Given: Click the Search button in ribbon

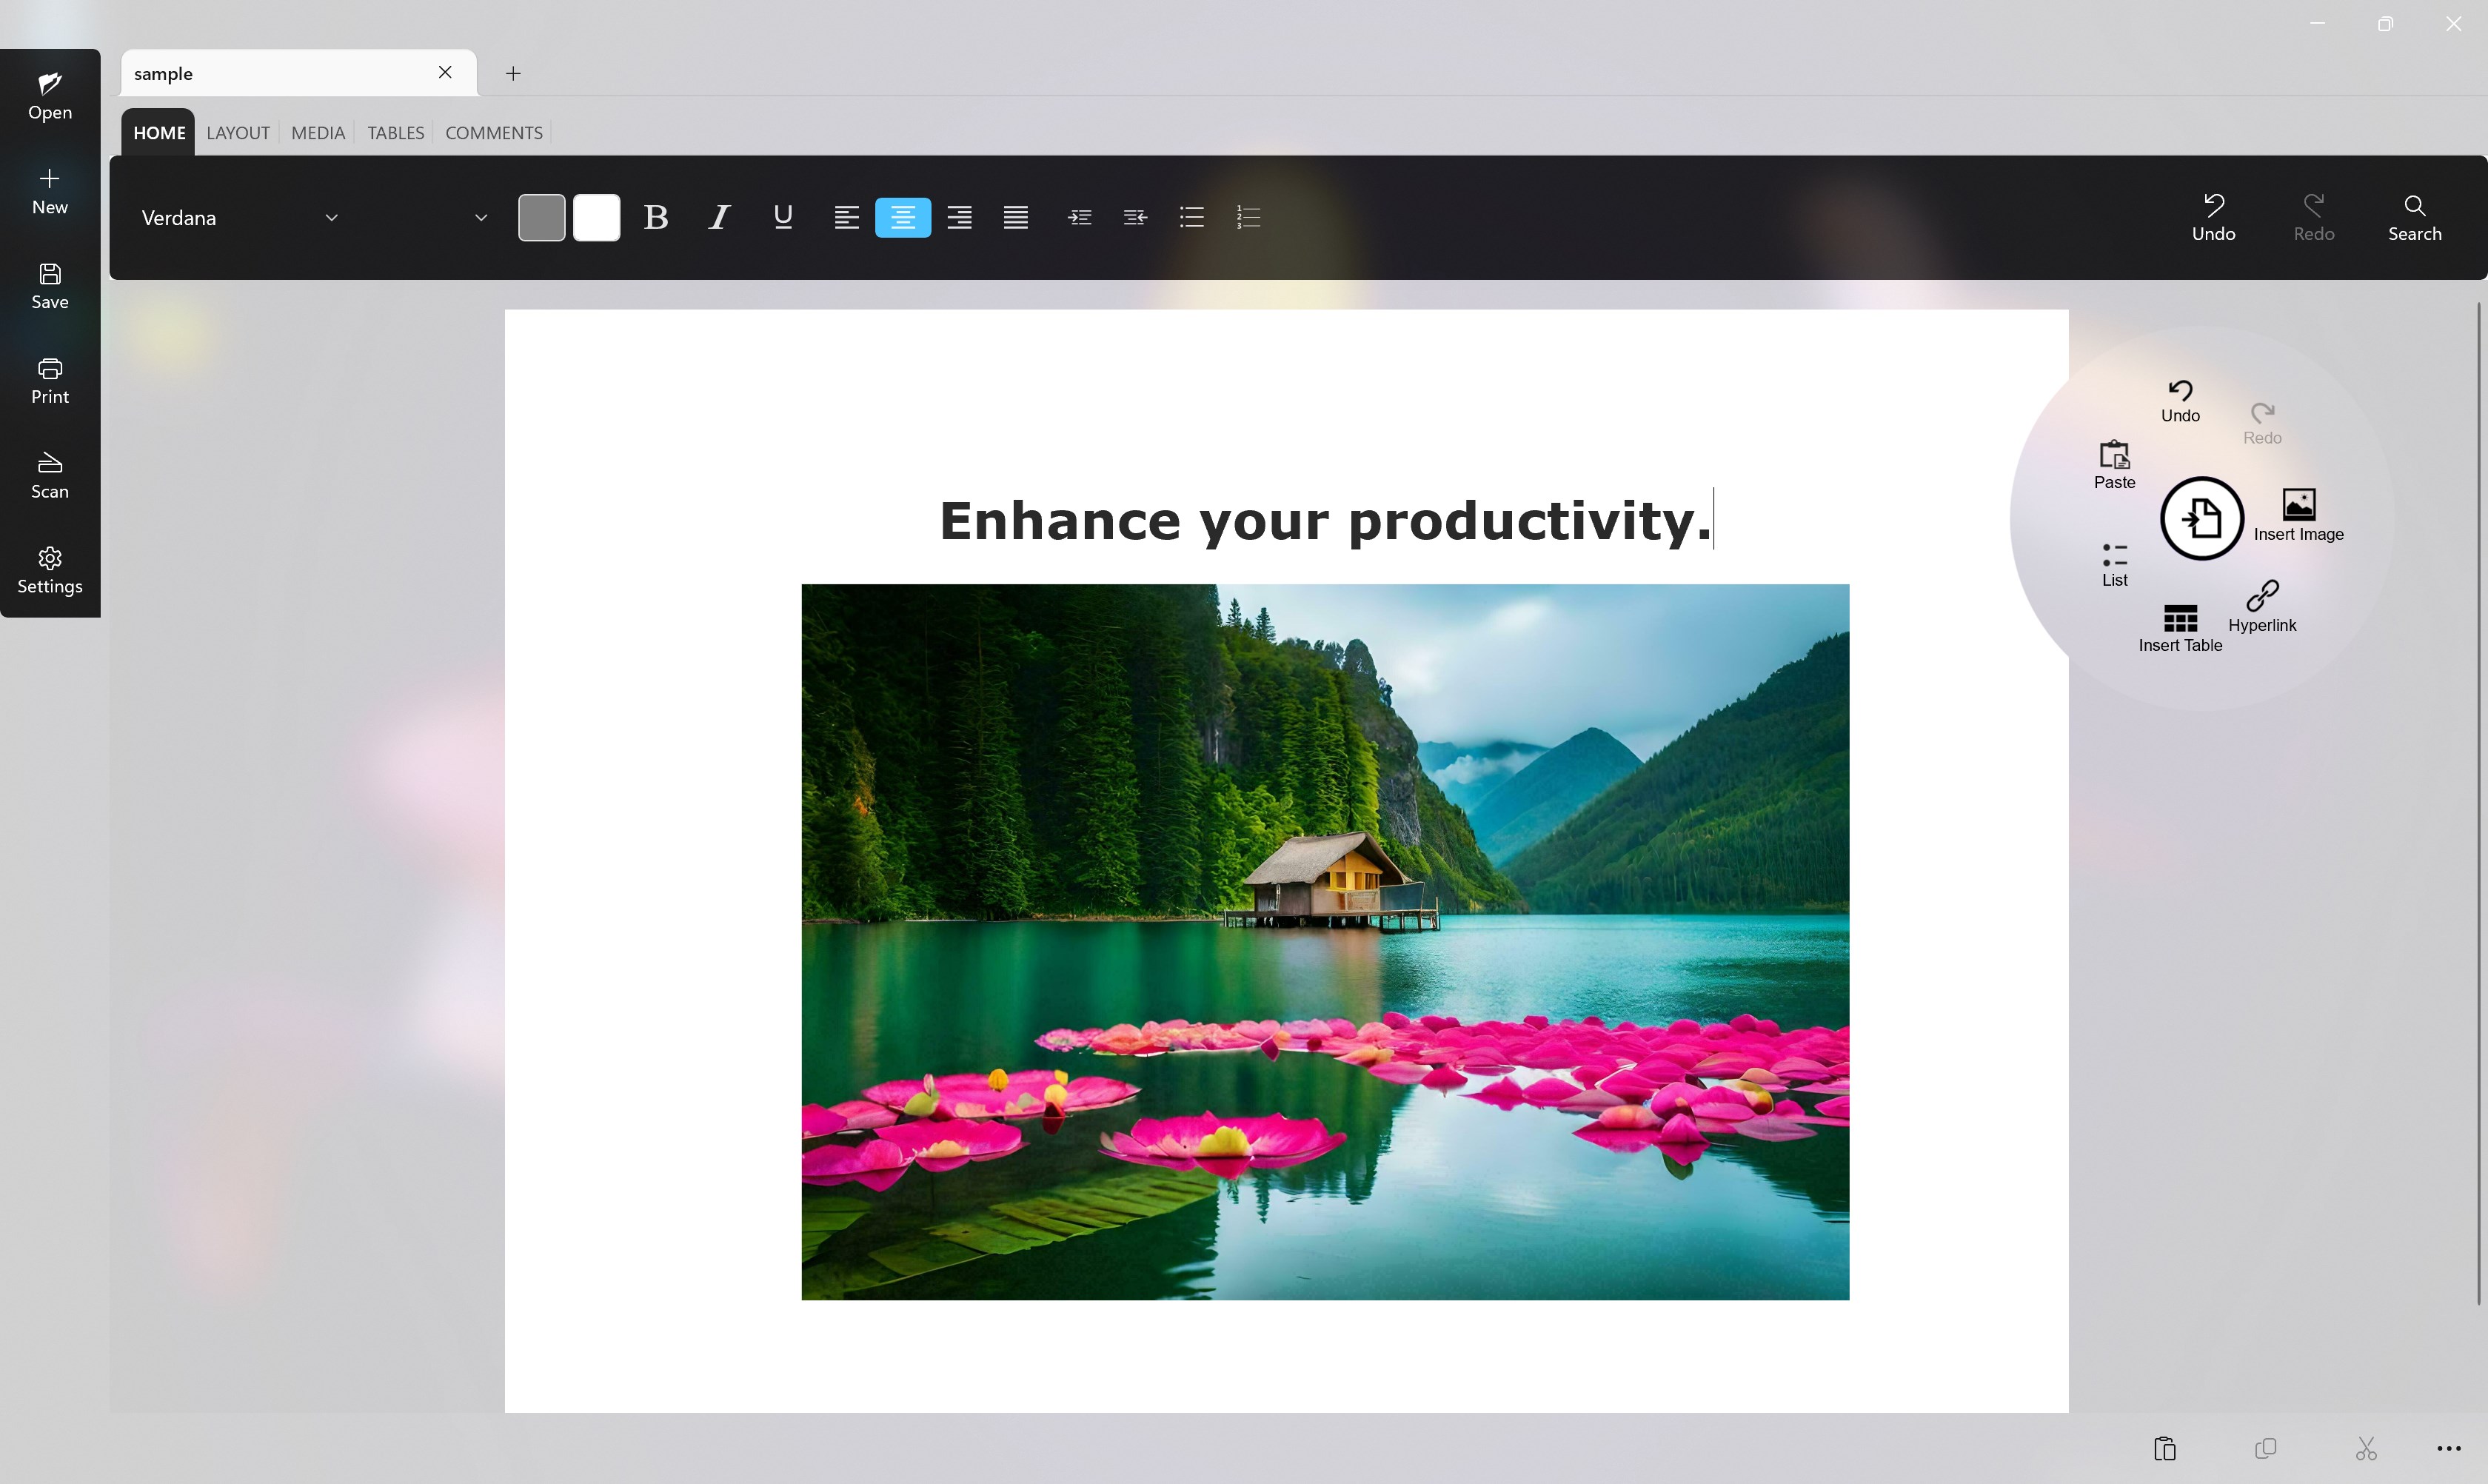Looking at the screenshot, I should pos(2414,217).
